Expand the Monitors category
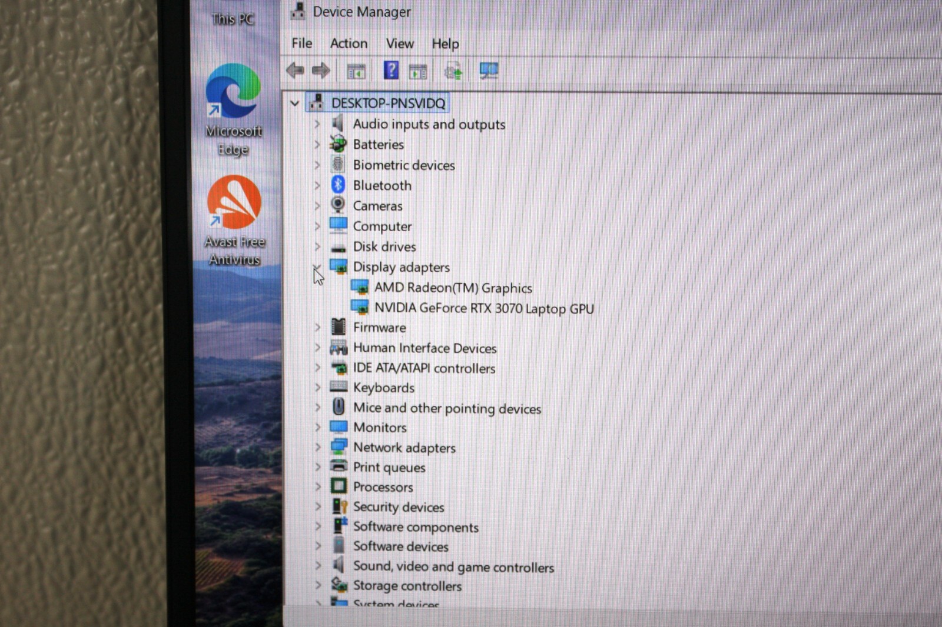The width and height of the screenshot is (942, 627). (318, 427)
